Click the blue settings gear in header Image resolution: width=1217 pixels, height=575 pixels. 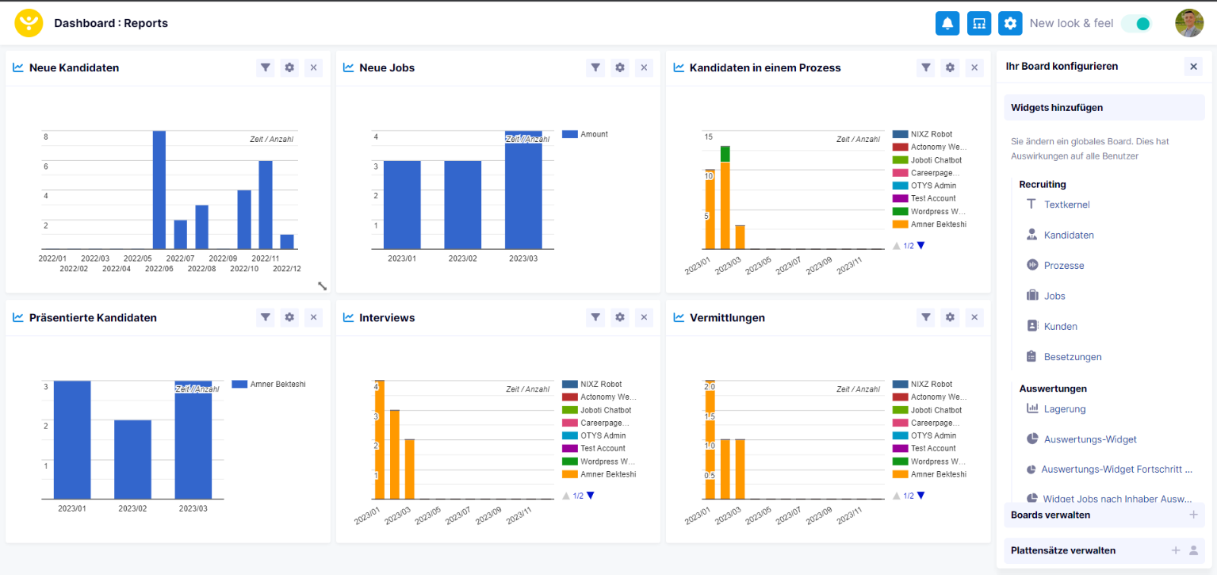coord(1010,23)
